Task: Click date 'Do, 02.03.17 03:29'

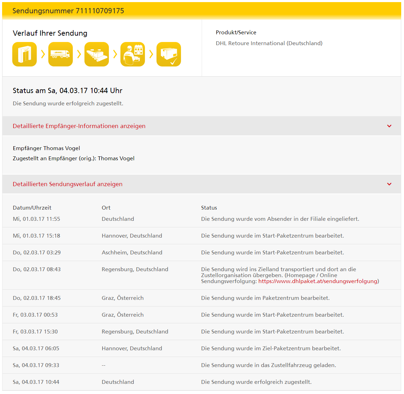Action: point(37,252)
